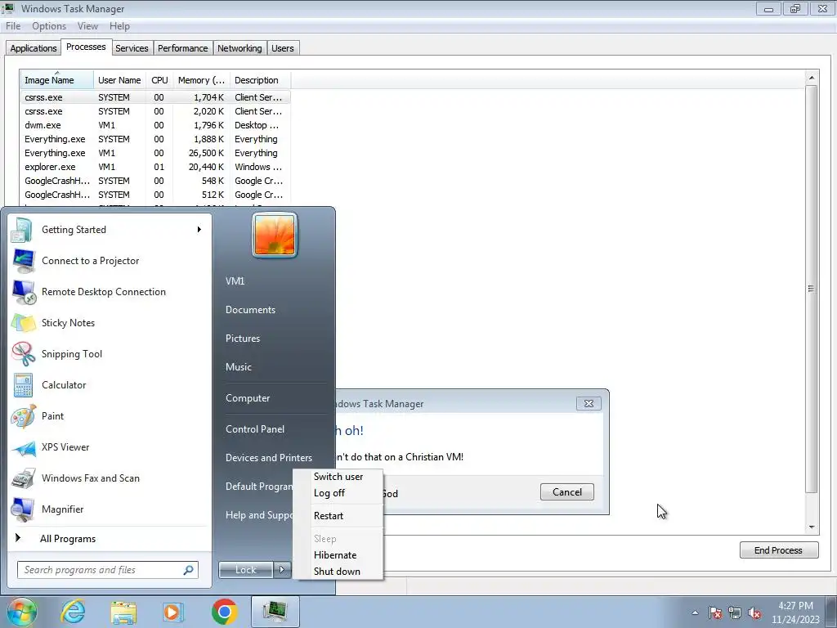Select the Task Manager taskbar button
This screenshot has height=628, width=837.
tap(275, 612)
